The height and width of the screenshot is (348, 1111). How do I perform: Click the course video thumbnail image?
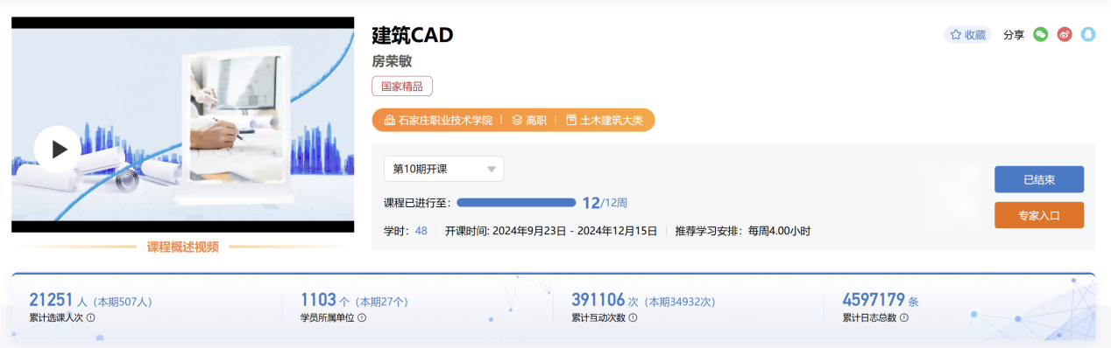point(182,124)
